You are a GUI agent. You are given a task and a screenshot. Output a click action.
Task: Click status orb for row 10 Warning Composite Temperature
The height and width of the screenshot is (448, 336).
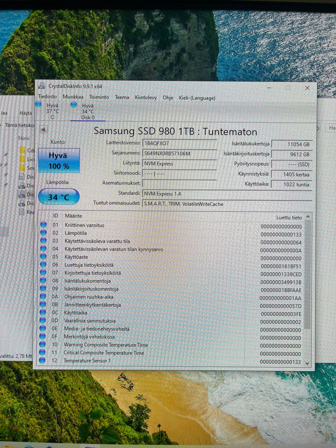point(42,344)
